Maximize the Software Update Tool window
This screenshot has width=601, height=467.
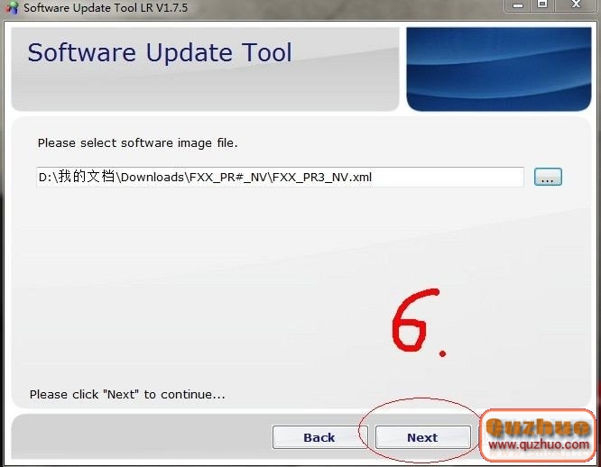542,5
